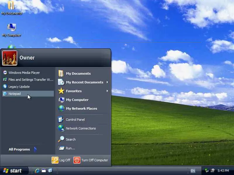The width and height of the screenshot is (234, 175).
Task: Click the Log Off key icon
Action: [55, 160]
